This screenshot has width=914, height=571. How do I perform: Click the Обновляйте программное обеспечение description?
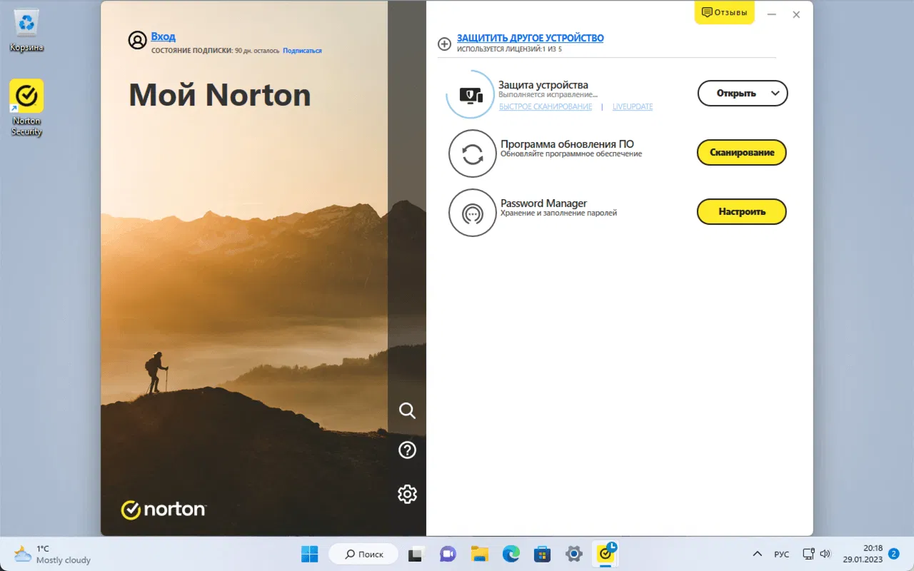(x=571, y=153)
